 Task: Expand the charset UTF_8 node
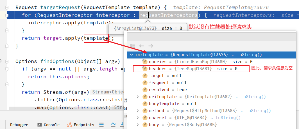pyautogui.click(x=138, y=118)
